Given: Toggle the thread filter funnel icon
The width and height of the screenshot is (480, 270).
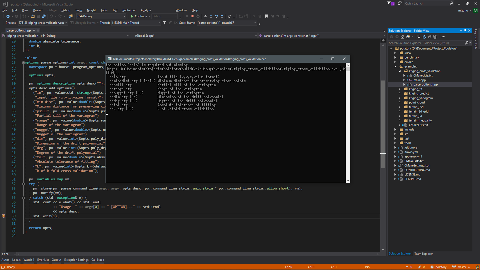Looking at the screenshot, I should click(165, 23).
